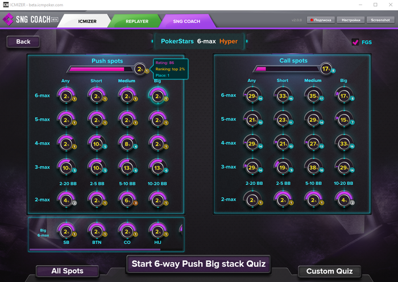Select Push 4-max Any stack gauge
Viewport: 398px width, 282px height.
67,144
